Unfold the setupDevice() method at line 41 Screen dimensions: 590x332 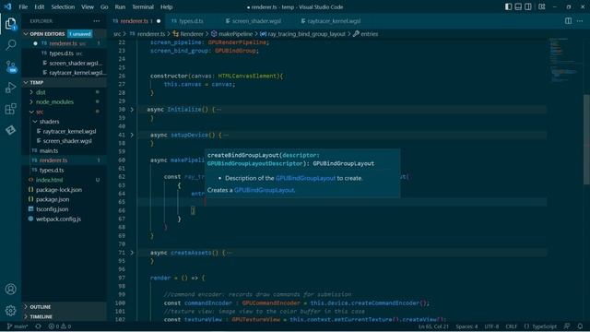[132, 135]
